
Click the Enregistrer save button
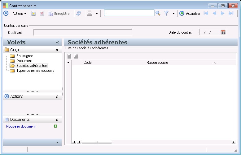point(59,14)
